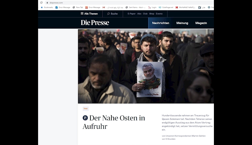Go to the Abo page
Image resolution: width=252 pixels, height=145 pixels.
(139, 14)
